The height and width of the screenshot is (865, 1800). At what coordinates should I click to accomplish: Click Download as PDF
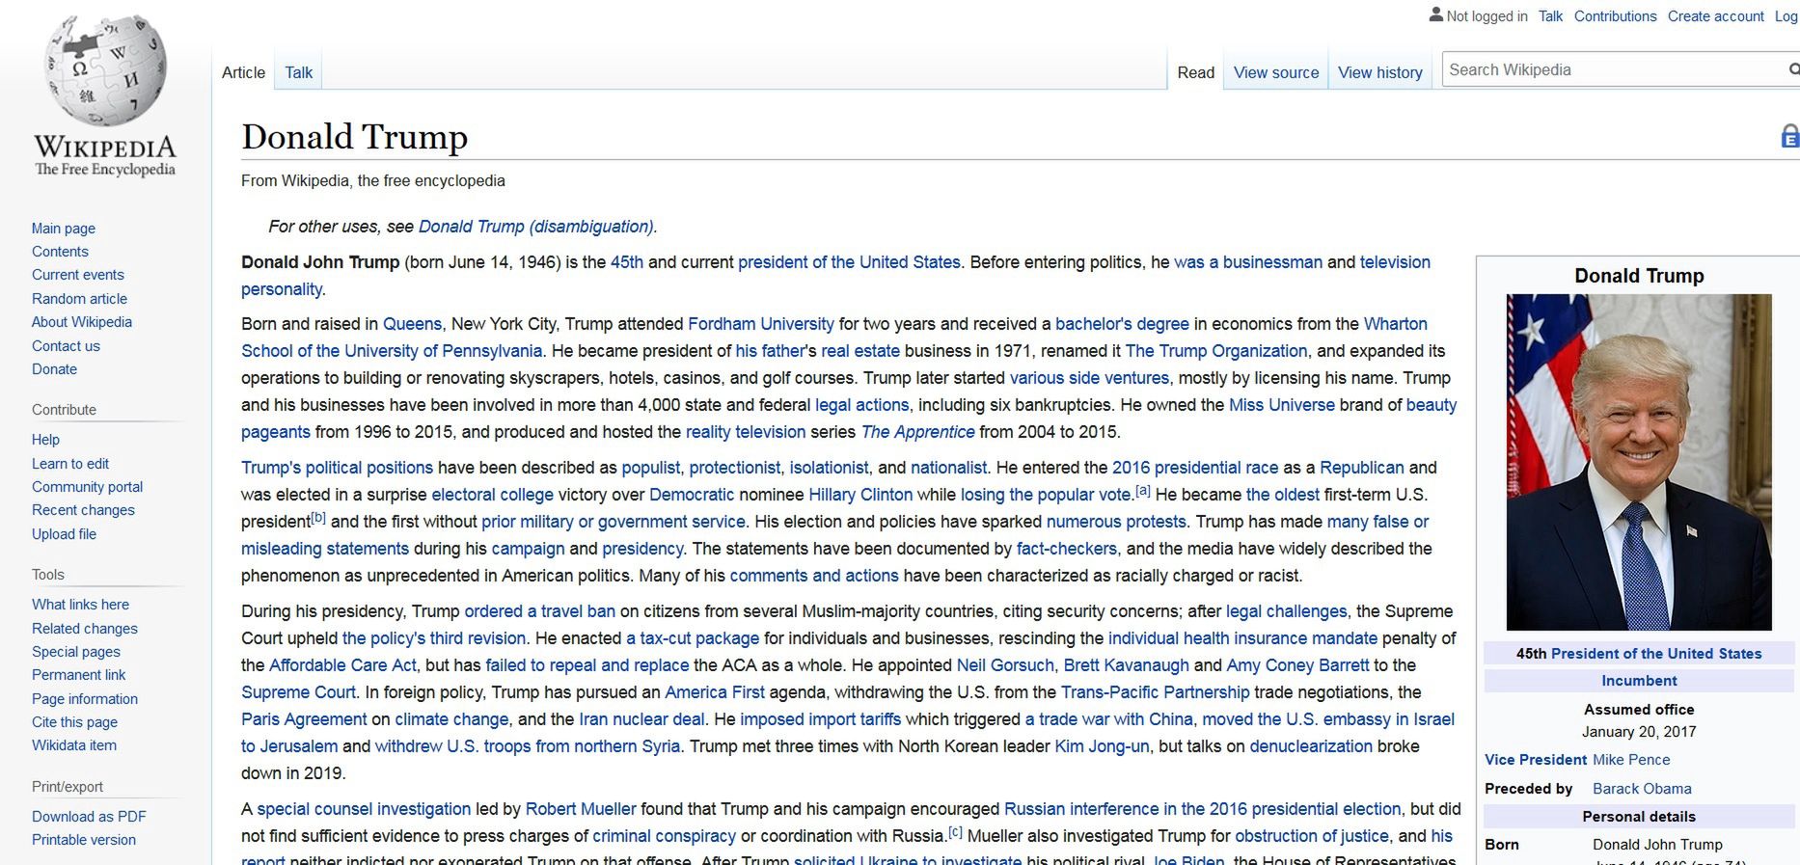(89, 817)
